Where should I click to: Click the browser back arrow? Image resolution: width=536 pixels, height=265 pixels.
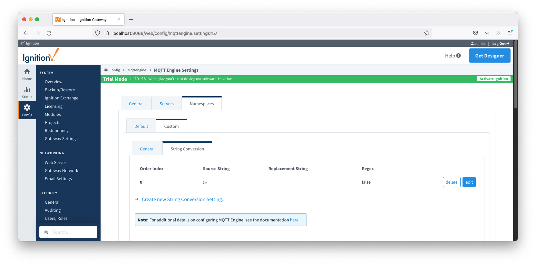[x=26, y=33]
